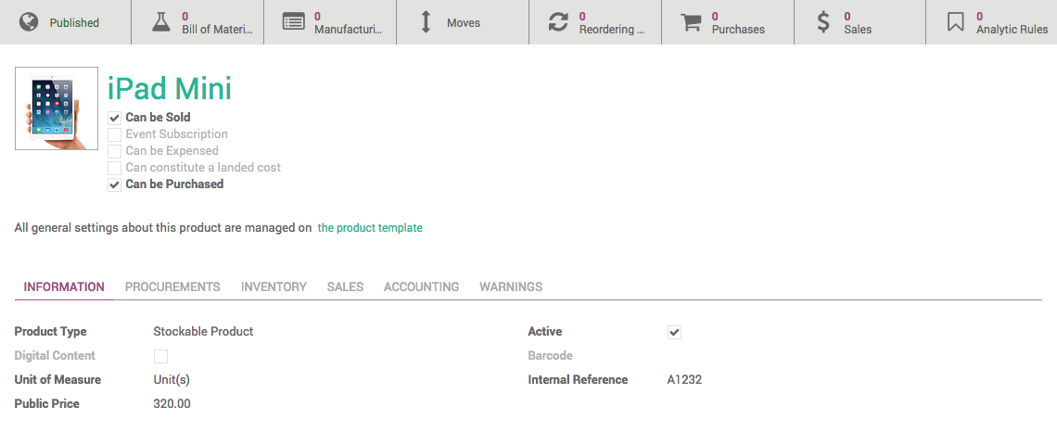The width and height of the screenshot is (1057, 432).
Task: Enable the Can be Expensed checkbox
Action: (x=114, y=151)
